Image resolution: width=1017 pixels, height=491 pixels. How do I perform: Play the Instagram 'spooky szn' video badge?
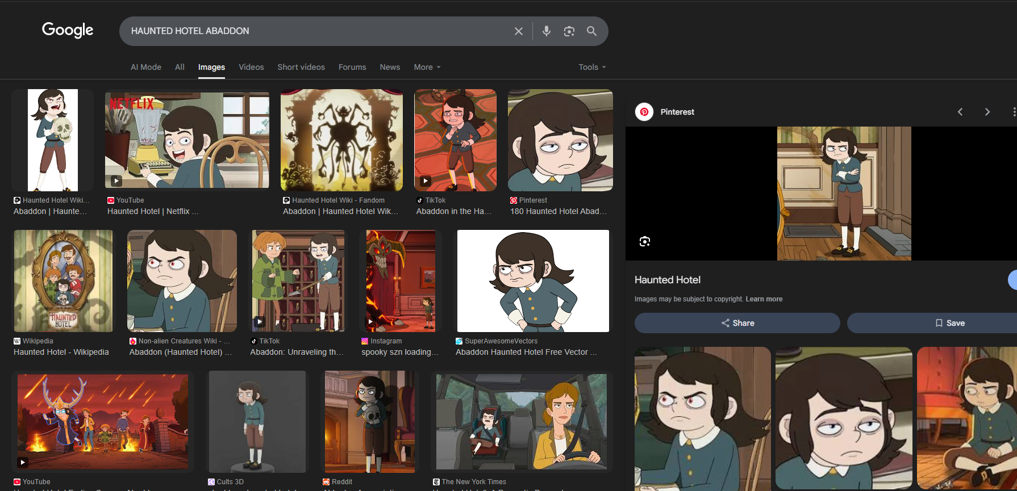point(370,322)
